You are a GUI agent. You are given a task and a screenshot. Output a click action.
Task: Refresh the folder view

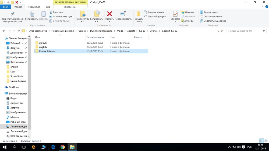pos(222,31)
